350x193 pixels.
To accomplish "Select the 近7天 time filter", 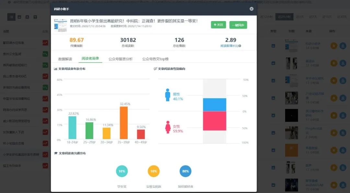I will [313, 17].
